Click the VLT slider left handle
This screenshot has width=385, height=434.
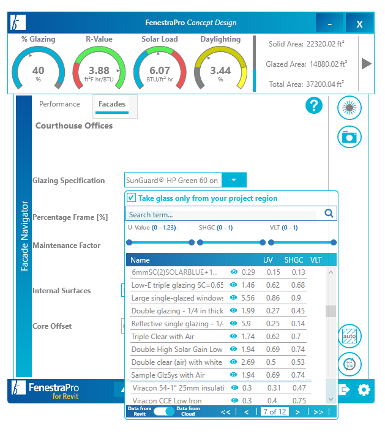pos(271,242)
